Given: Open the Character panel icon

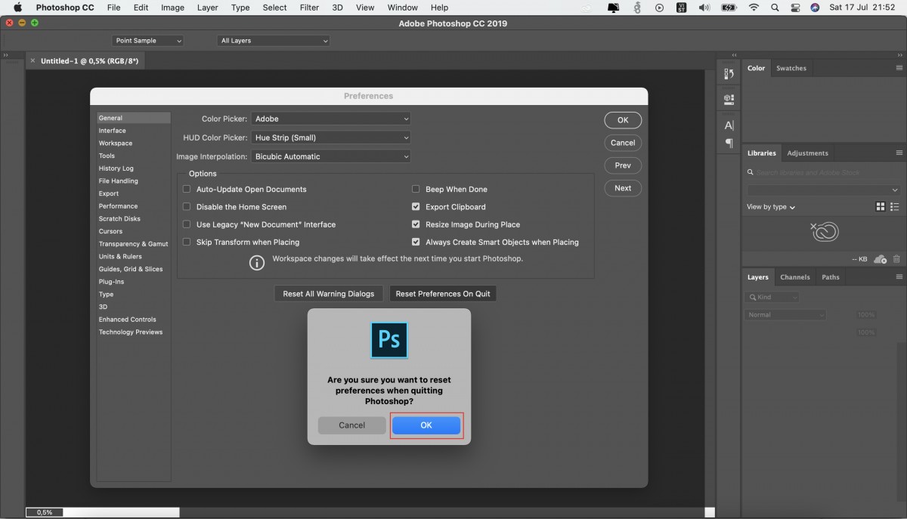Looking at the screenshot, I should [729, 125].
